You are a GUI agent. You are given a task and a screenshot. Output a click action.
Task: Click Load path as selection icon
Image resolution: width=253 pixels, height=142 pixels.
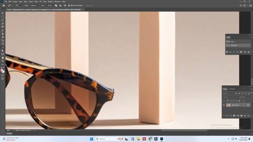click(x=234, y=52)
